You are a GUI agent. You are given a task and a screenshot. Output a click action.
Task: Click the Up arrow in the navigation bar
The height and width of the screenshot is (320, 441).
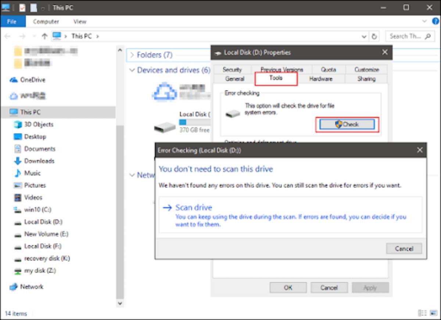click(x=44, y=36)
